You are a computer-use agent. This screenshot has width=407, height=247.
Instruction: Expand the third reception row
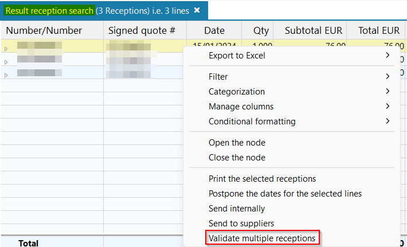click(6, 75)
